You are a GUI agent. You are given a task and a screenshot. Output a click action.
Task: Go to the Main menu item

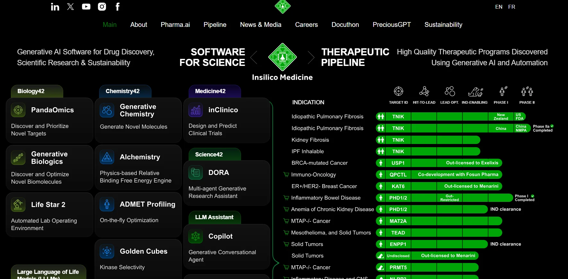110,25
